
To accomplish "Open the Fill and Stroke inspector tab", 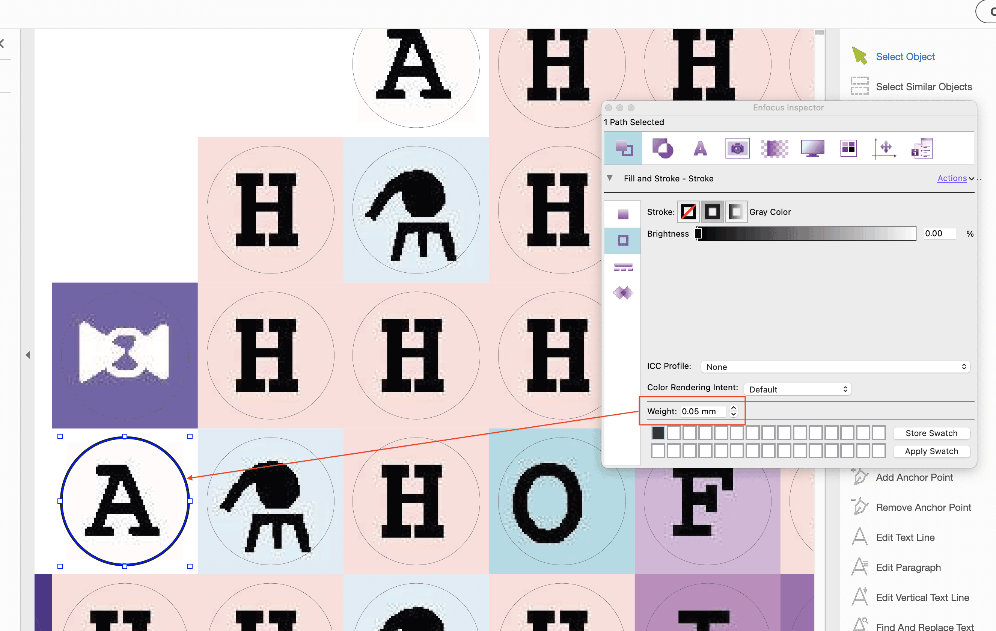I will tap(622, 148).
